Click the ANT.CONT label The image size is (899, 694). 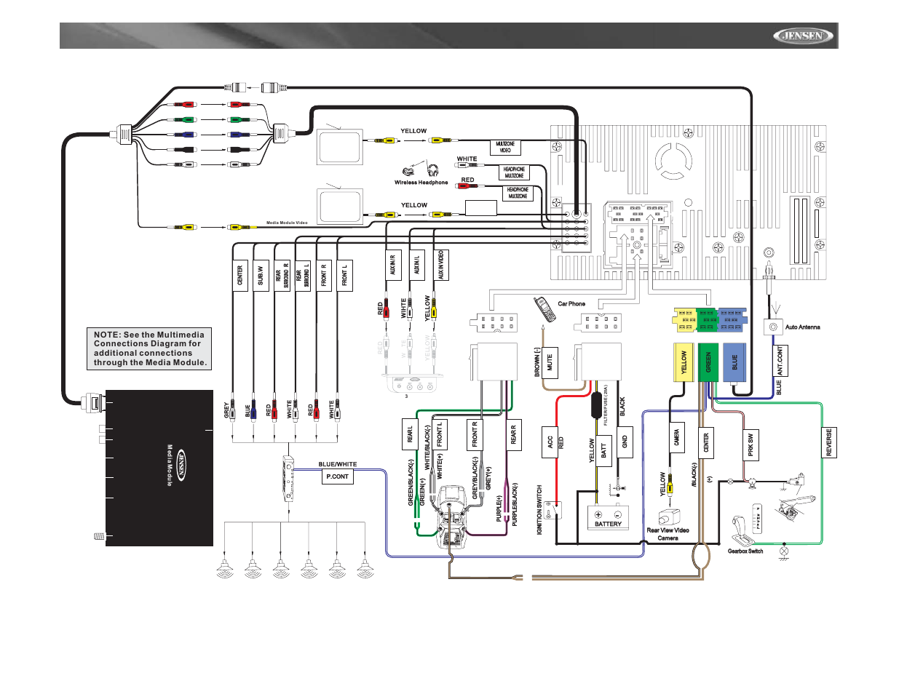(780, 360)
